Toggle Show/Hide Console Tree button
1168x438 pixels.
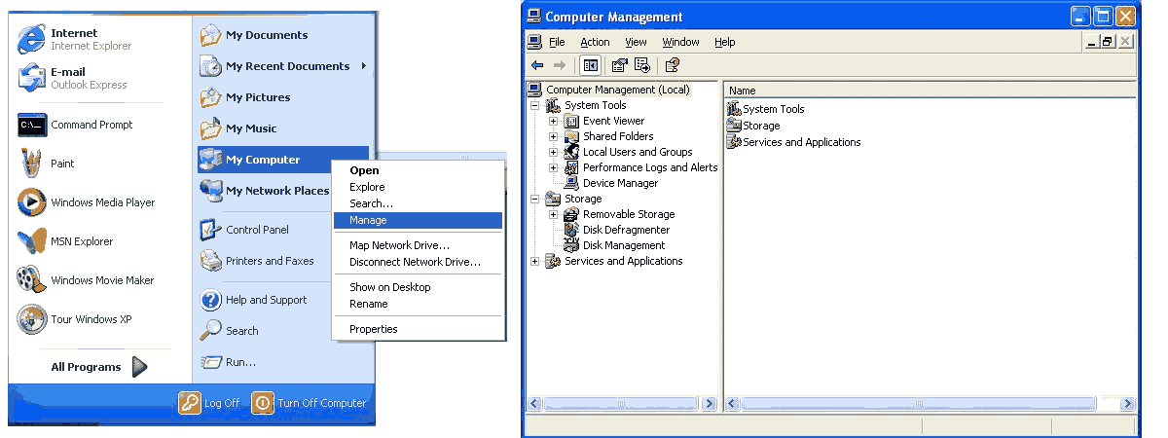[x=590, y=65]
